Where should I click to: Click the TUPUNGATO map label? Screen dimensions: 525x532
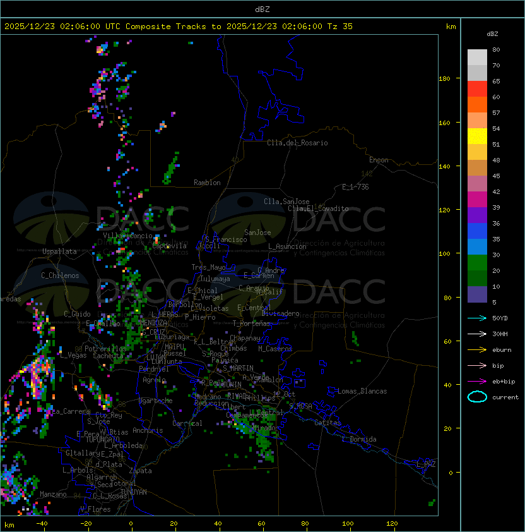pos(102,440)
